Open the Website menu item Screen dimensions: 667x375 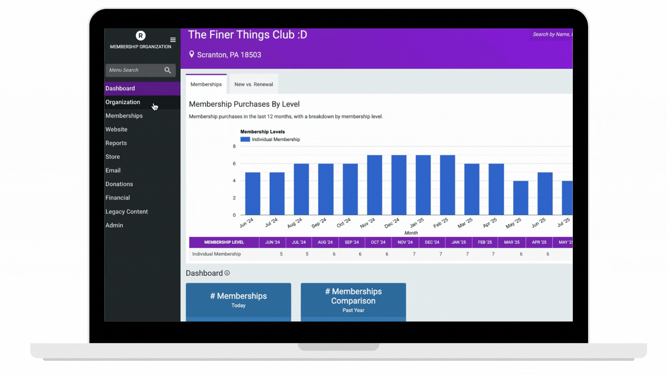pos(142,129)
